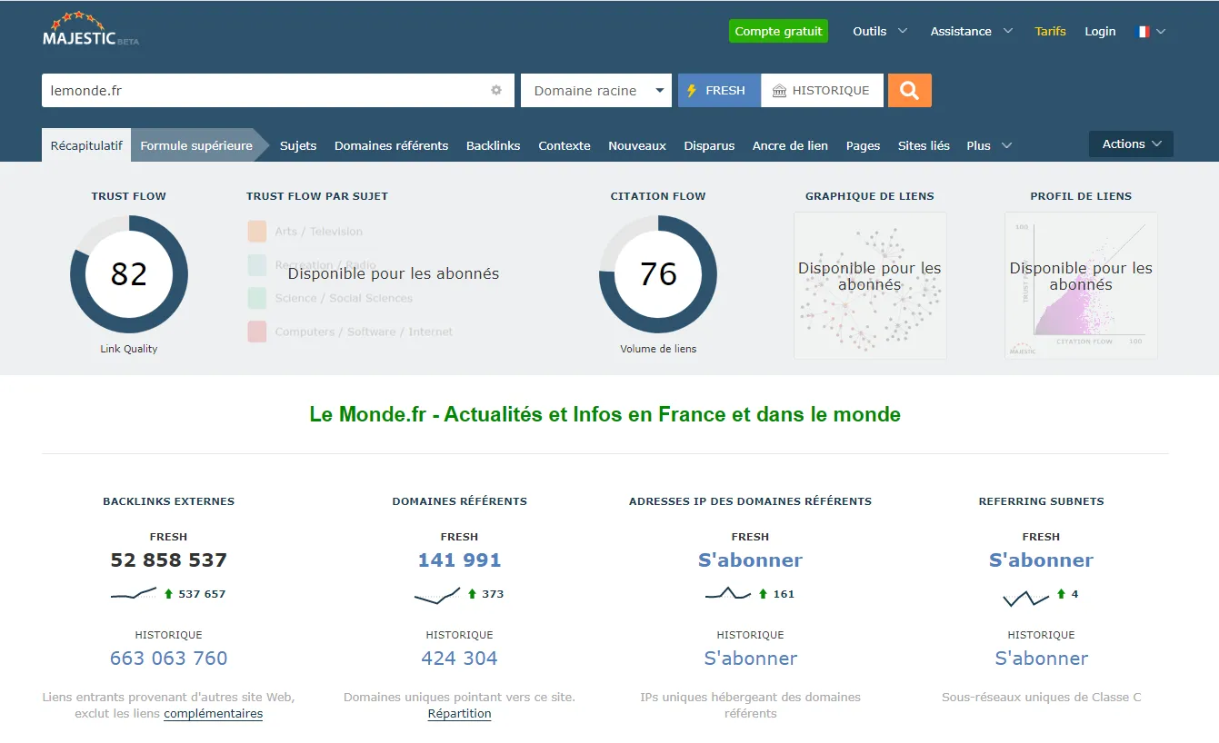Click the Arts / Television color swatch
The width and height of the screenshot is (1219, 743).
pyautogui.click(x=256, y=232)
